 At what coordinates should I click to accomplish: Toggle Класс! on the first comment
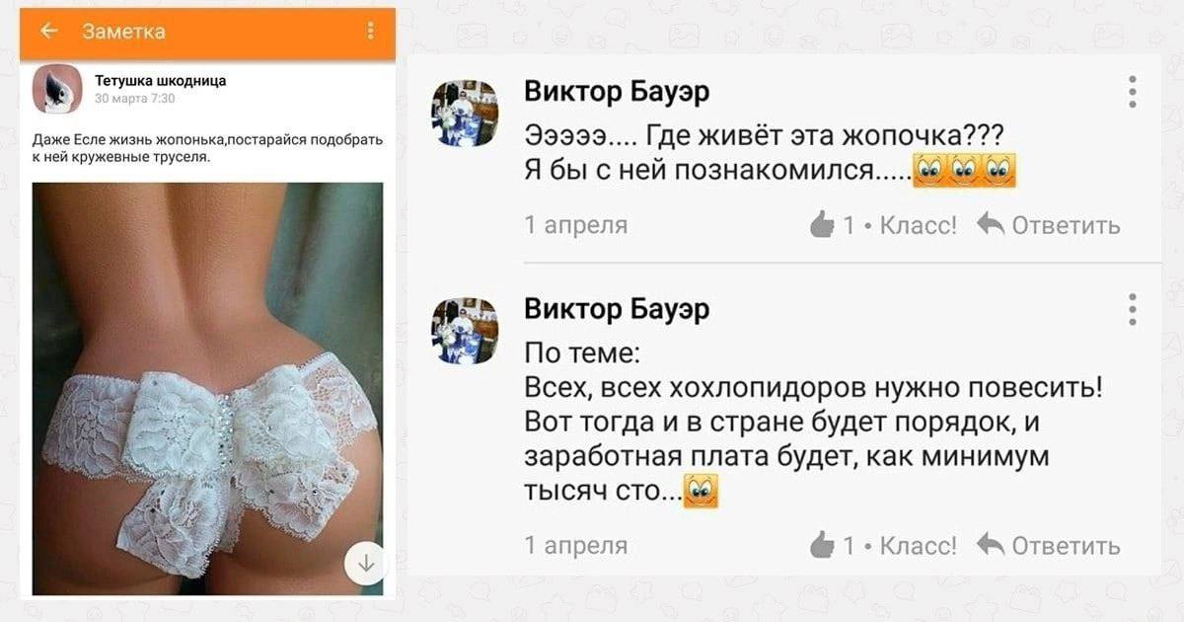(x=918, y=226)
